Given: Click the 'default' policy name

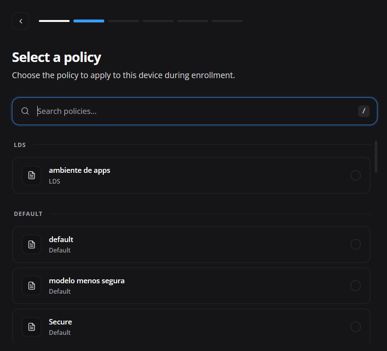Looking at the screenshot, I should coord(61,239).
